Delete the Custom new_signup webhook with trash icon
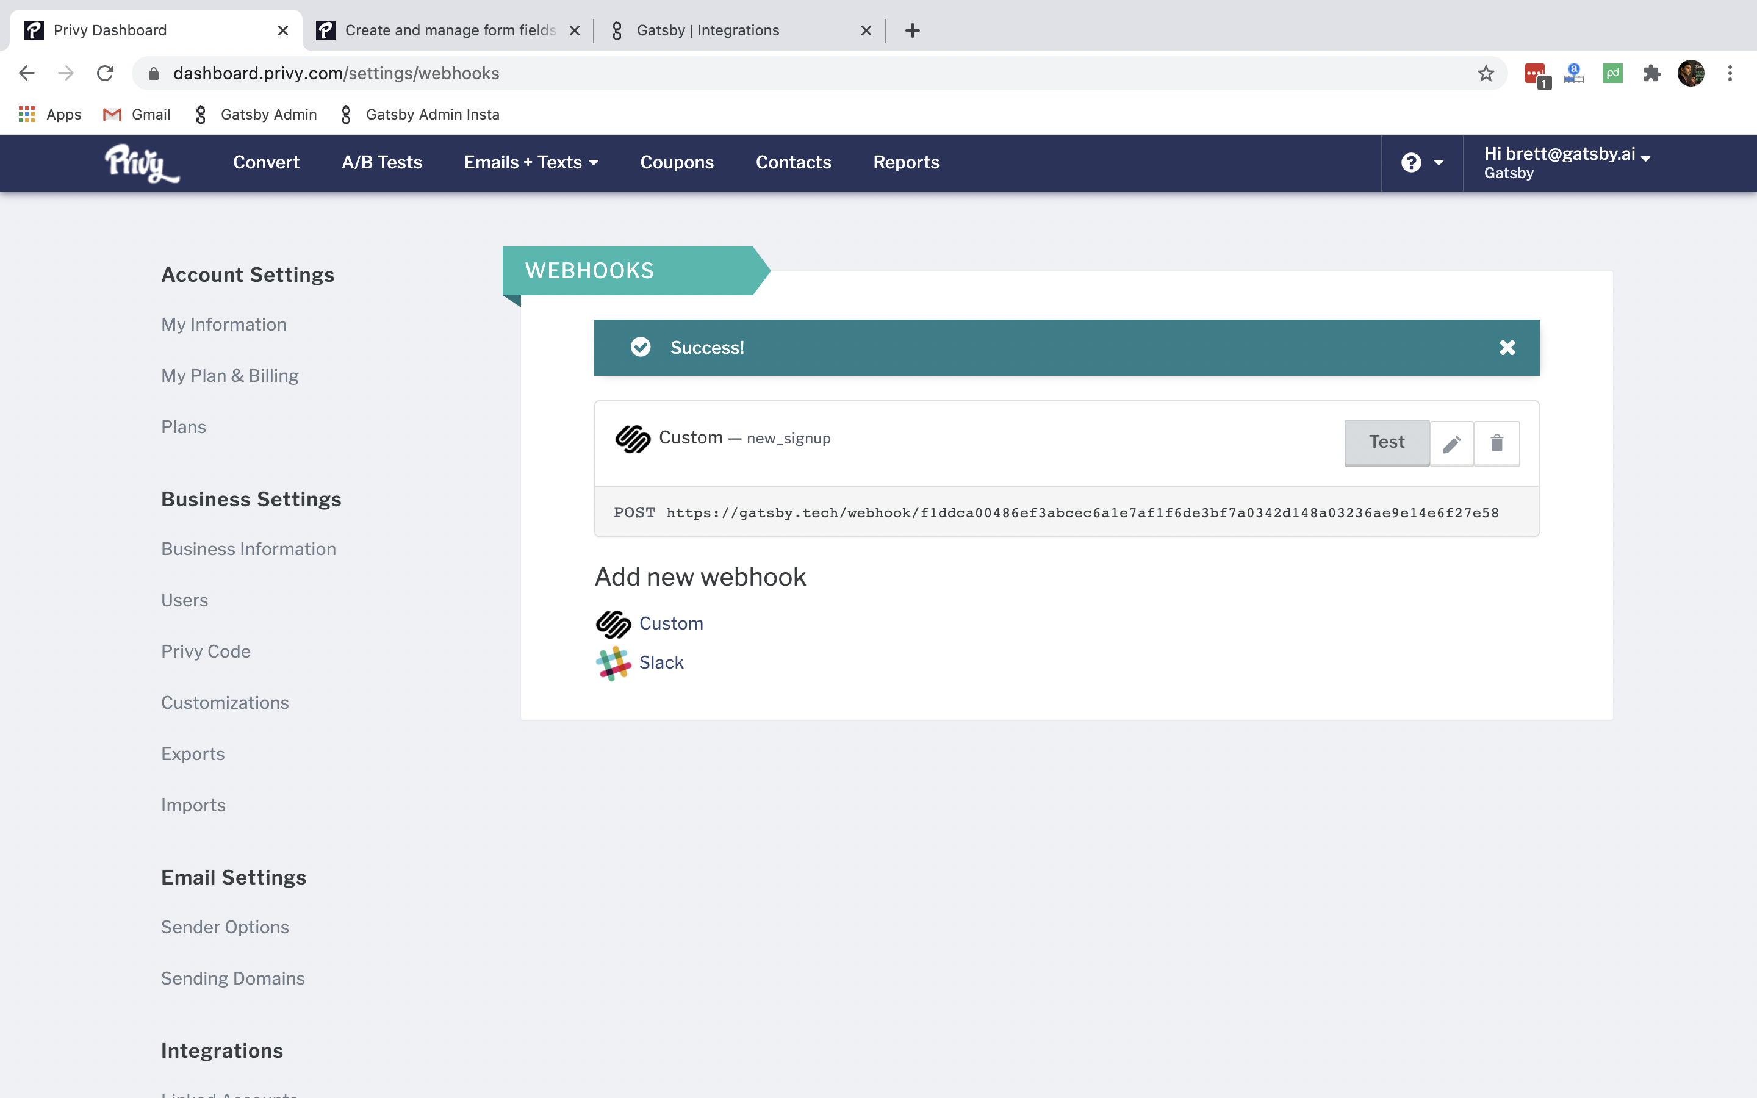Image resolution: width=1757 pixels, height=1098 pixels. (x=1497, y=443)
